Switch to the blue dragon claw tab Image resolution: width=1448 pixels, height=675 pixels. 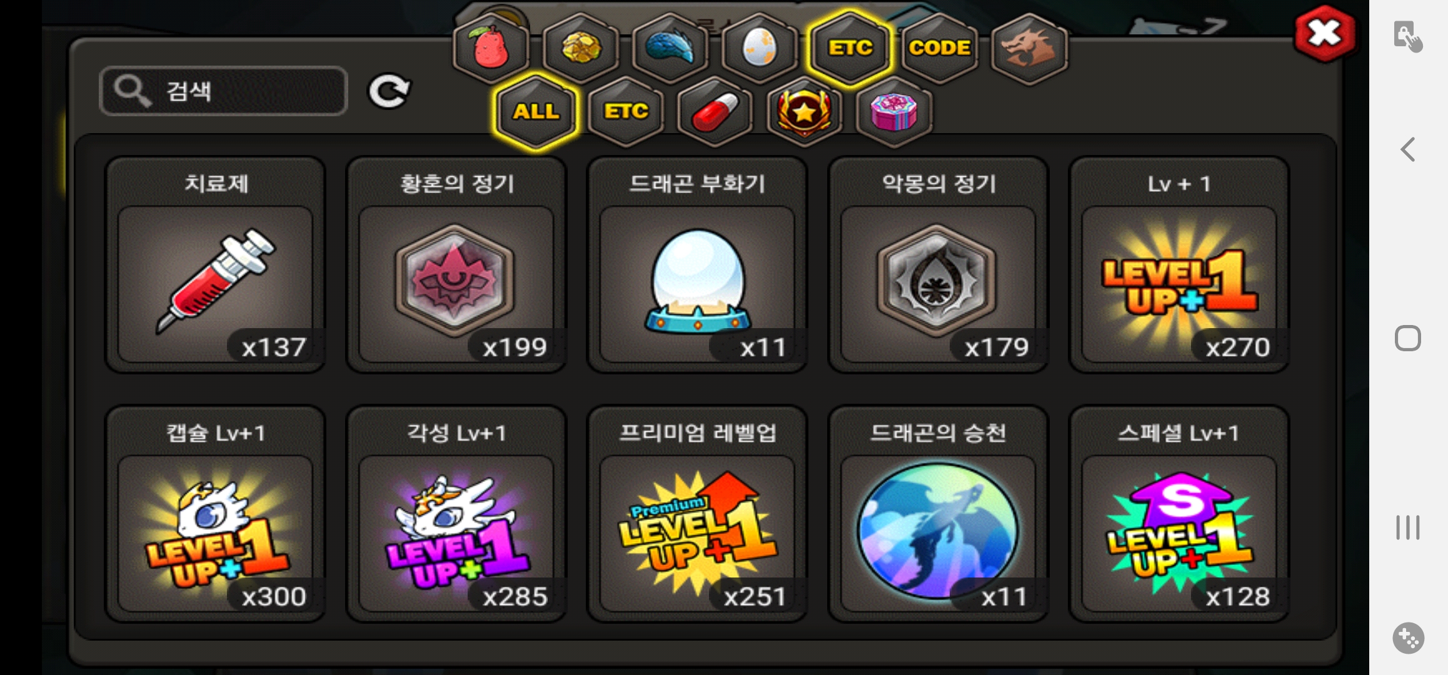tap(670, 48)
